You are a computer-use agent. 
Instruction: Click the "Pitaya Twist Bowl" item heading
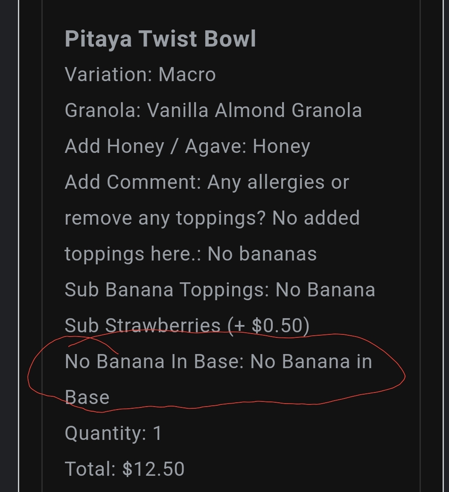coord(160,39)
